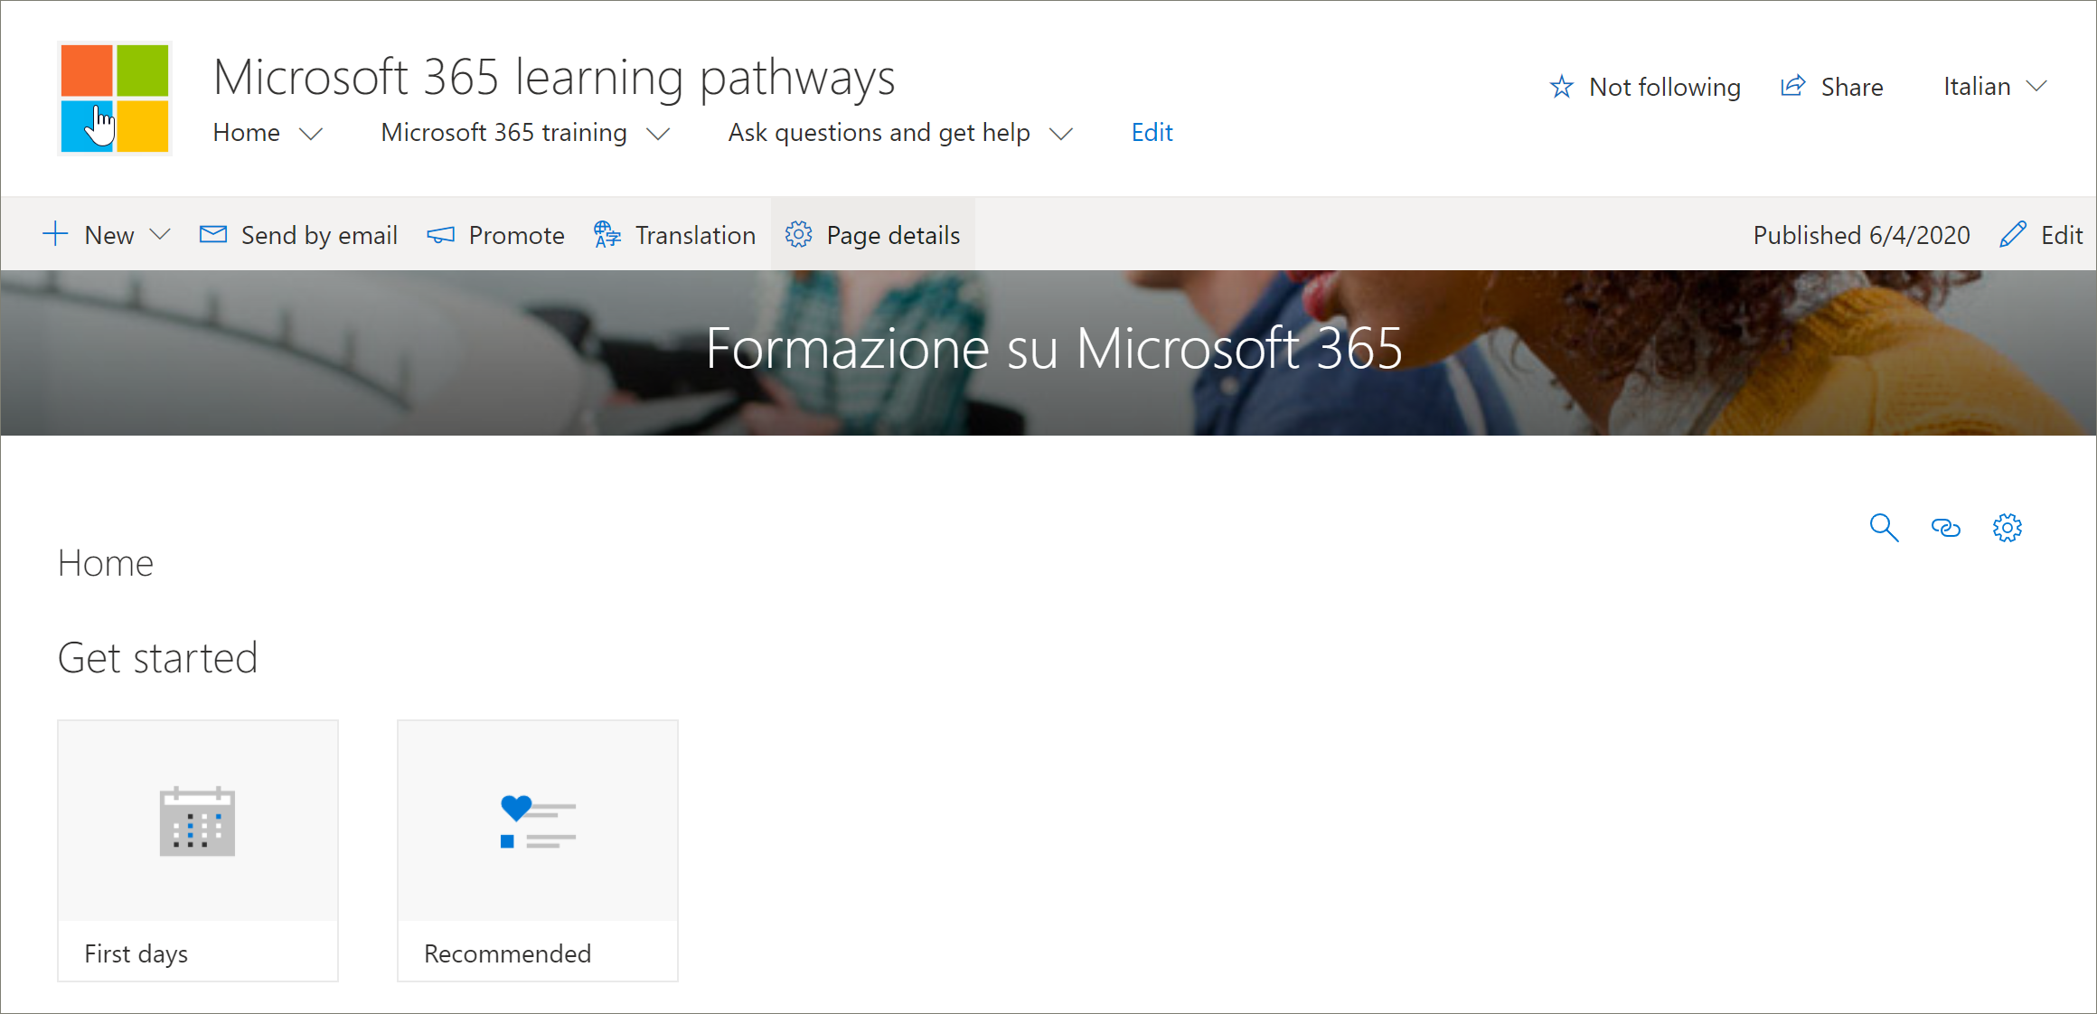Toggle the Not following star icon

click(1556, 86)
